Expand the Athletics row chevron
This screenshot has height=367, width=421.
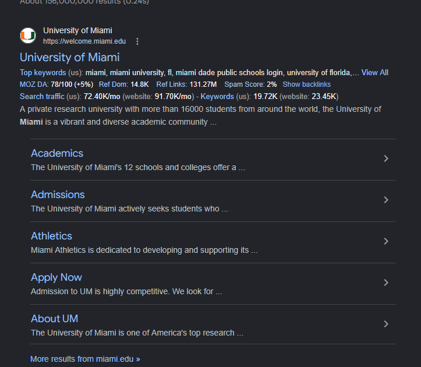click(x=386, y=241)
